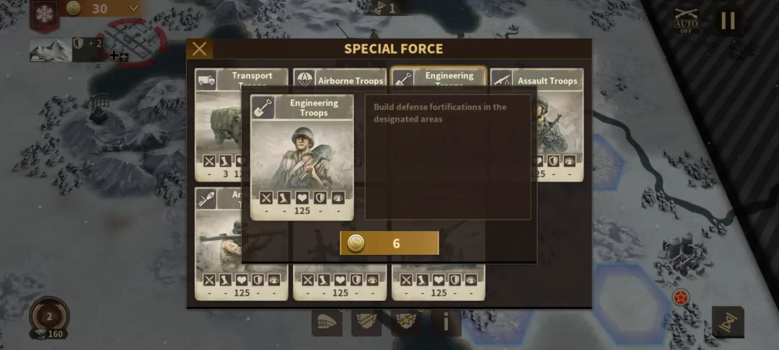Expand the gold coin resource dropdown arrow
The height and width of the screenshot is (350, 779).
(x=133, y=9)
